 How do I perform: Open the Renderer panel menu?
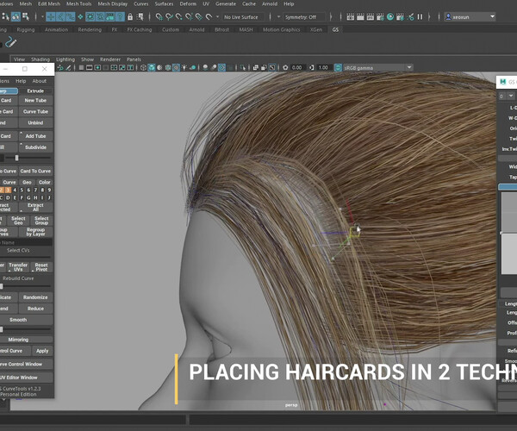110,59
